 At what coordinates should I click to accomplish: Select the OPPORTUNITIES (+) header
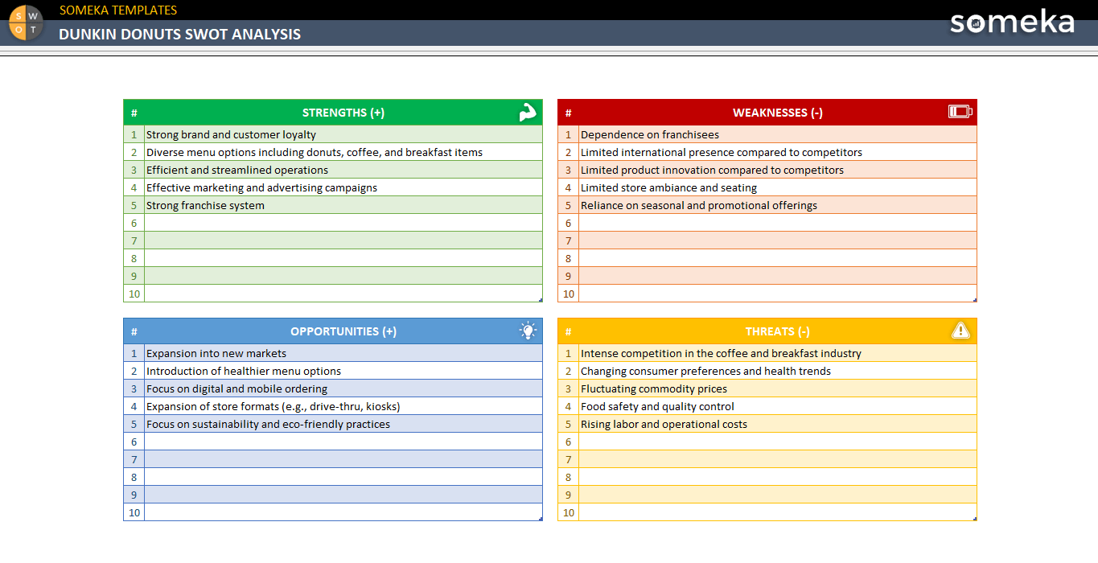coord(343,331)
